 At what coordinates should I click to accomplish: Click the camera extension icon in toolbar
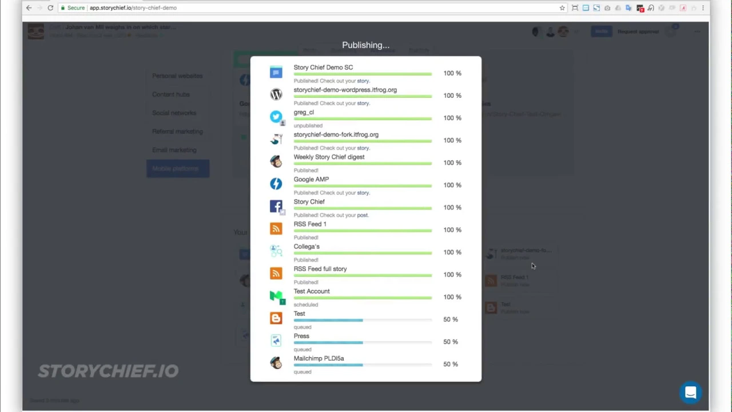[607, 8]
